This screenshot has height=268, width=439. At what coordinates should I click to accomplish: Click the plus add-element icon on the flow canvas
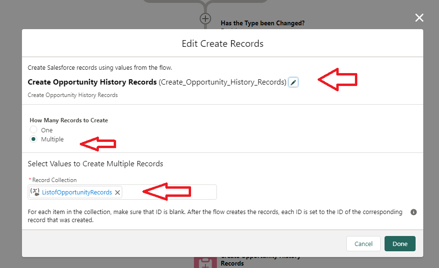tap(205, 19)
